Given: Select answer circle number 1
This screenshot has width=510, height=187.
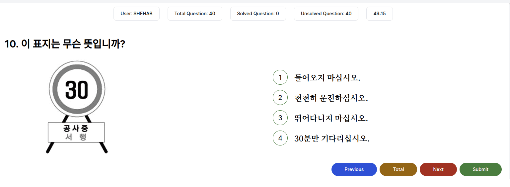Looking at the screenshot, I should point(280,77).
